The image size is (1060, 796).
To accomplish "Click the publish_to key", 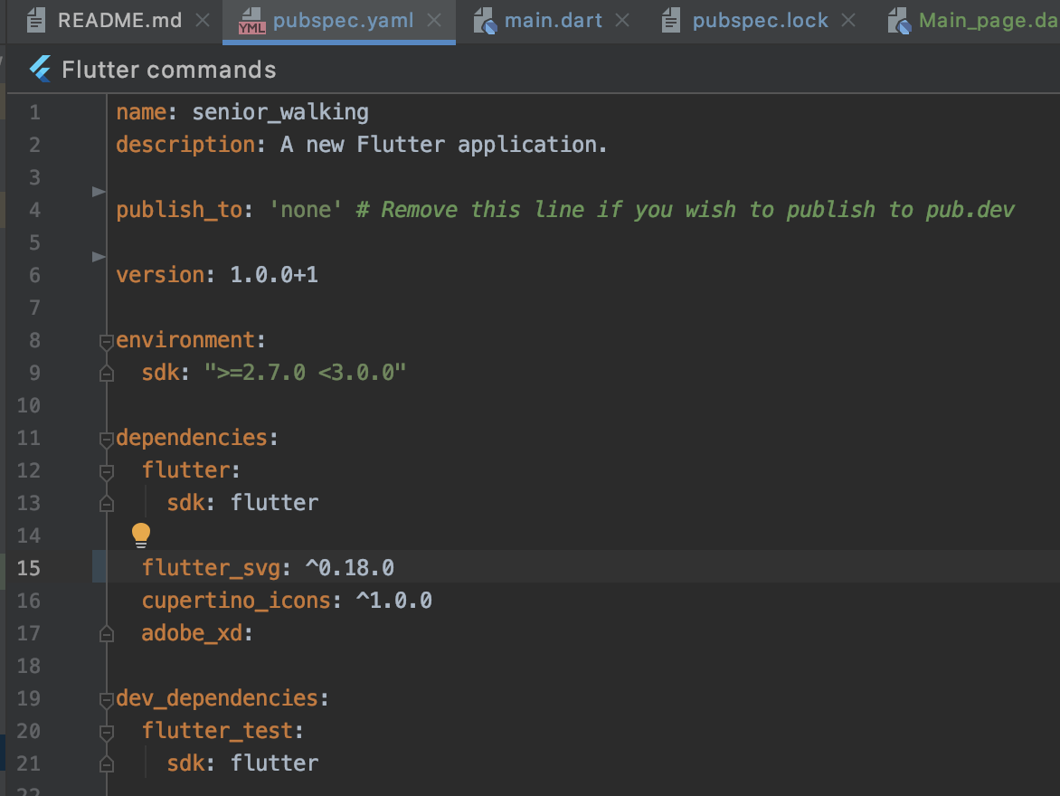I will tap(179, 210).
